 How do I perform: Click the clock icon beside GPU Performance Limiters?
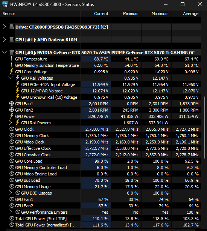[18, 212]
